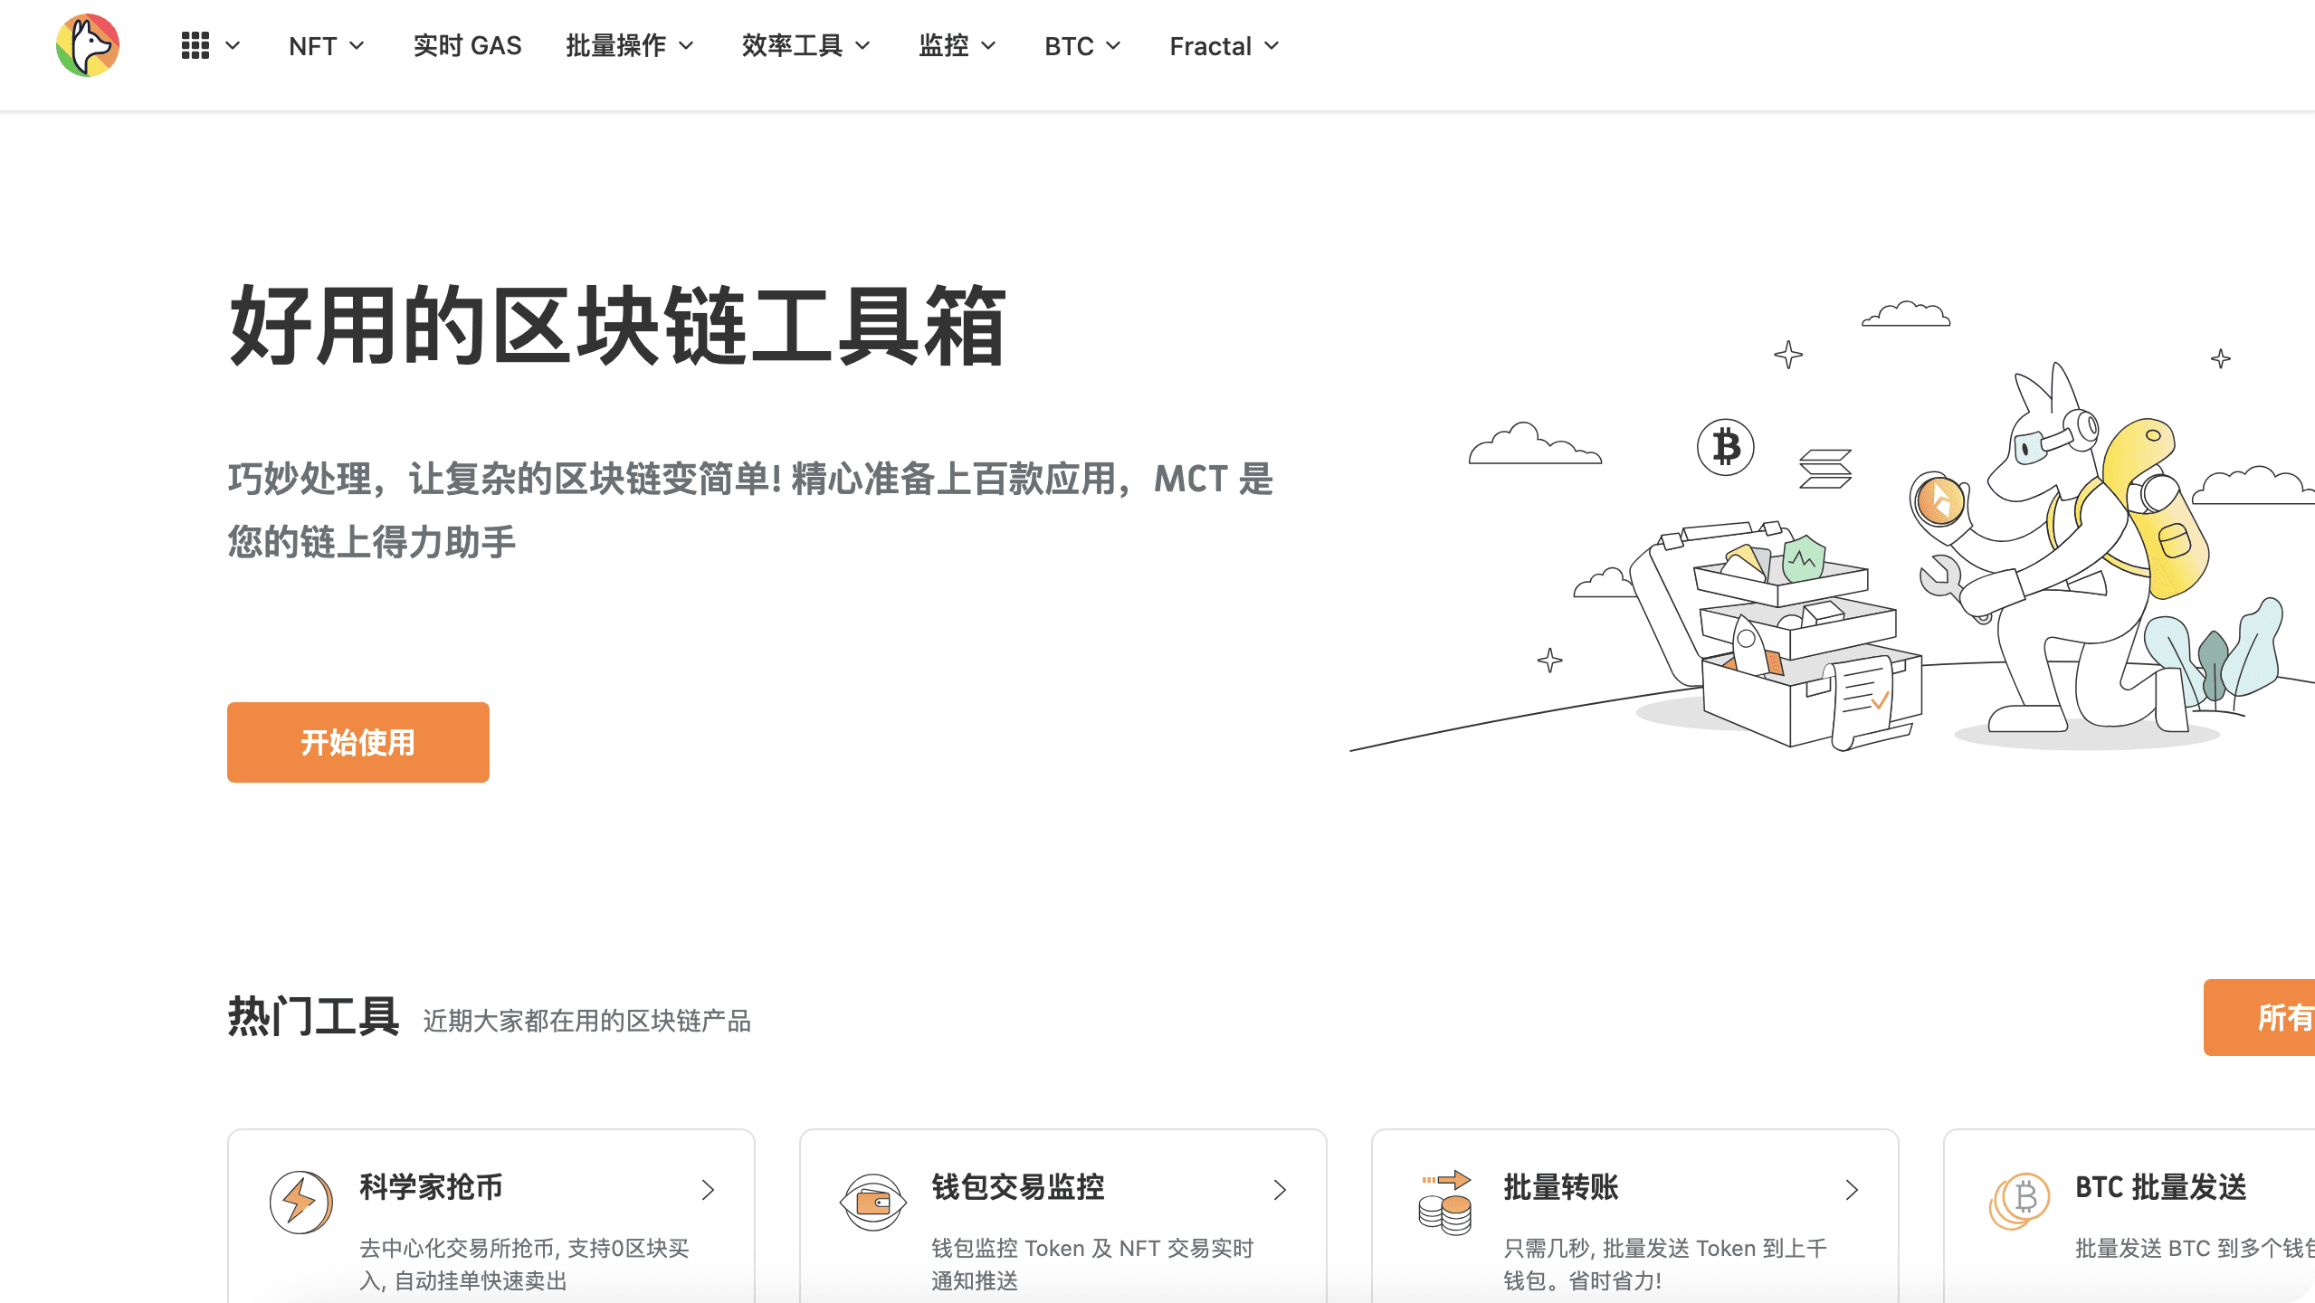
Task: Click the arrow on 科学家抢币 card
Action: [708, 1190]
